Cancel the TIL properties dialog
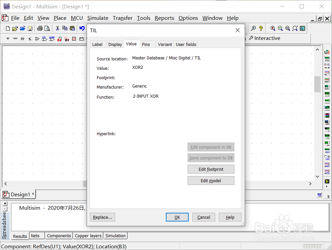Image resolution: width=332 pixels, height=250 pixels. [204, 217]
